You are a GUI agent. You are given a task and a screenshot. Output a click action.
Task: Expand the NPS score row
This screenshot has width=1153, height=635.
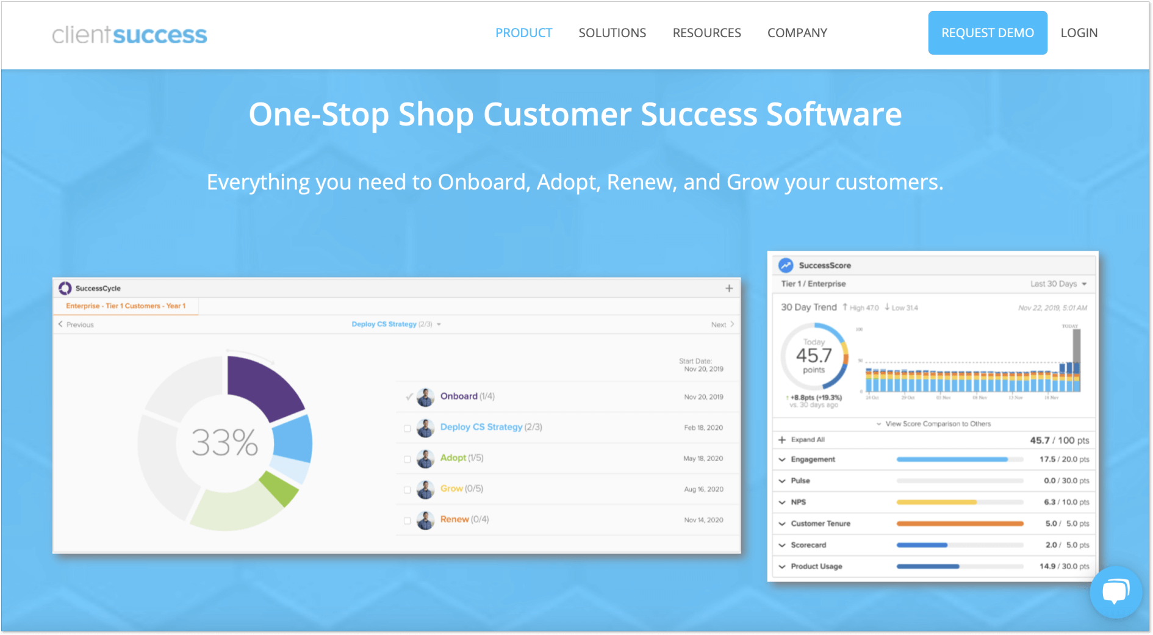[x=782, y=502]
